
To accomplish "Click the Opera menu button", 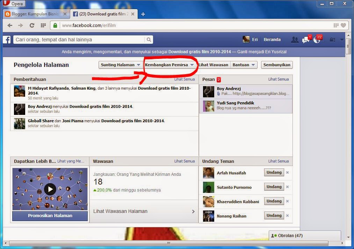I will [14, 4].
